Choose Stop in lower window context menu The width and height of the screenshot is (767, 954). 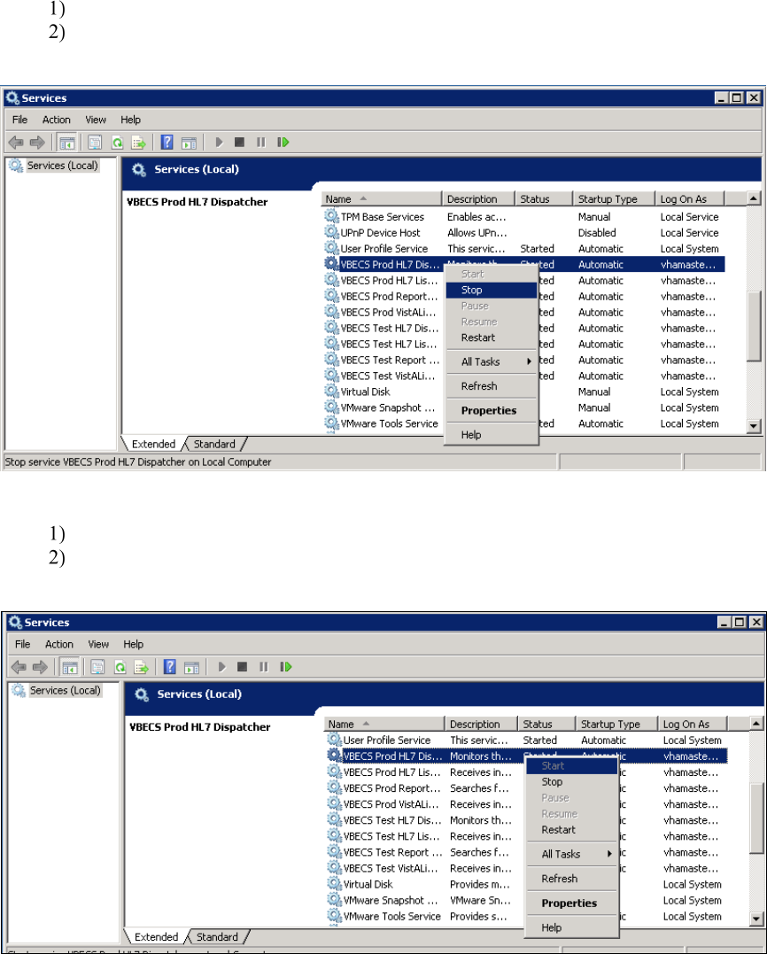click(x=572, y=782)
